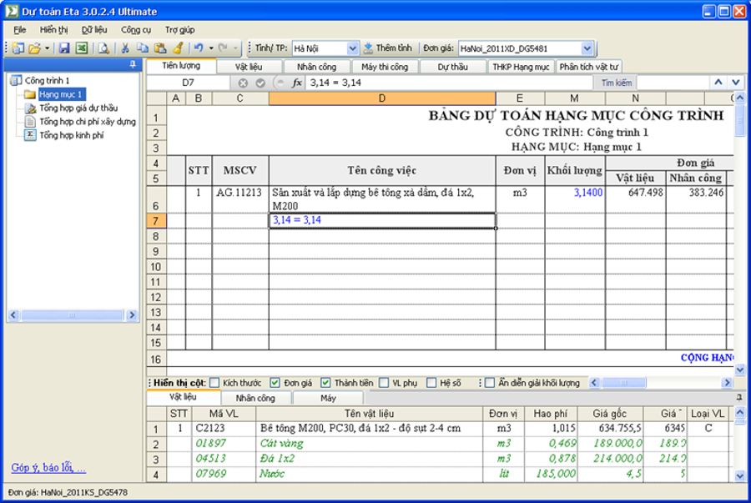Open print preview from the toolbar

pyautogui.click(x=103, y=48)
